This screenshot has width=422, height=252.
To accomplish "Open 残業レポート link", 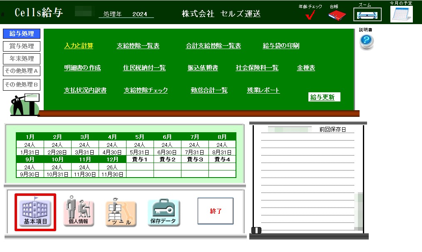I will [x=263, y=90].
